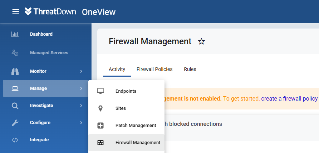Choose Endpoints from the Manage flyout
The width and height of the screenshot is (319, 153).
pos(126,91)
